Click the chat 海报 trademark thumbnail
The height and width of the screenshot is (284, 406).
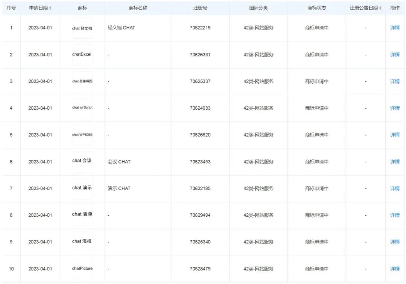point(82,242)
